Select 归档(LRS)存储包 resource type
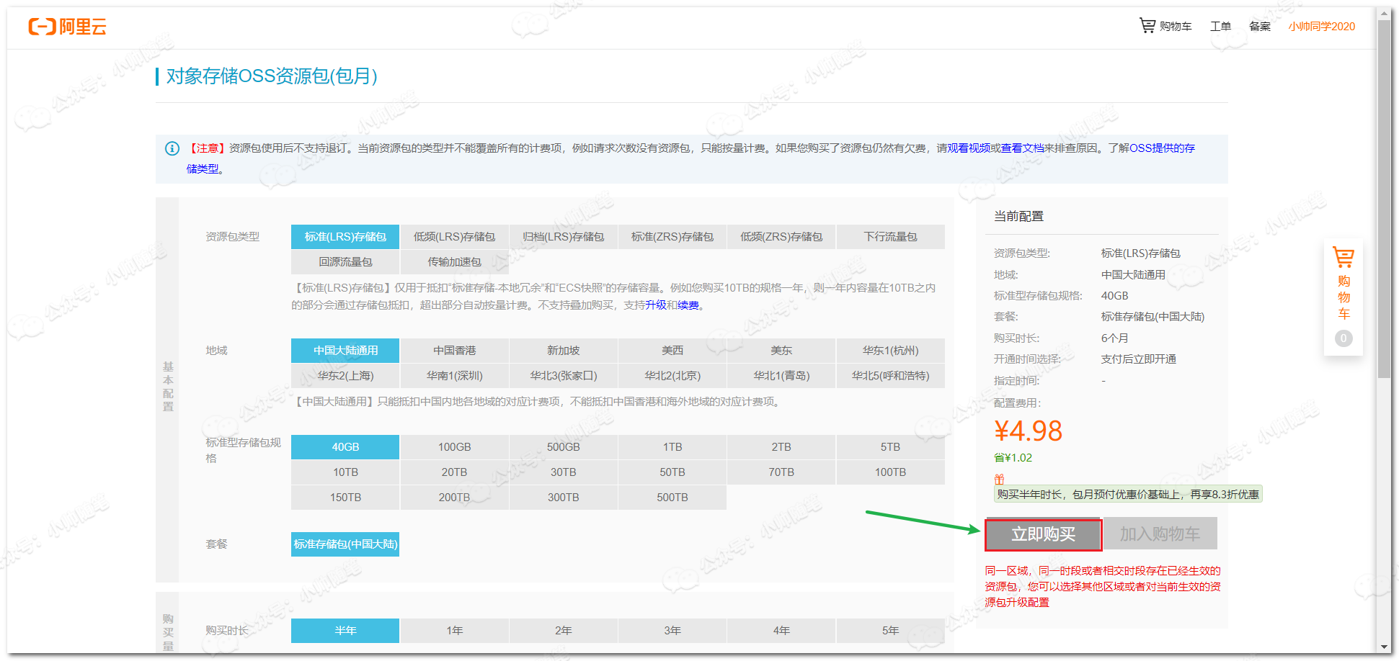This screenshot has height=661, width=1399. pos(564,237)
